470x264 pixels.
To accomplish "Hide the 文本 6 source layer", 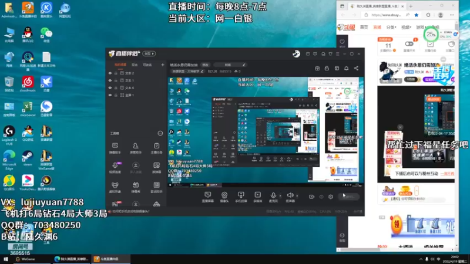I will click(x=110, y=87).
